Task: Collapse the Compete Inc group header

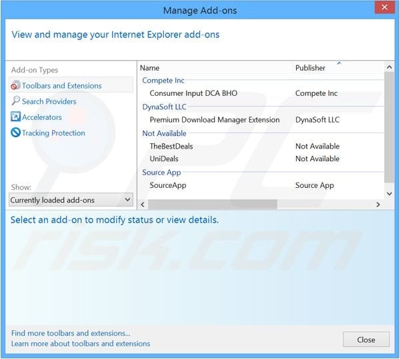Action: 163,81
